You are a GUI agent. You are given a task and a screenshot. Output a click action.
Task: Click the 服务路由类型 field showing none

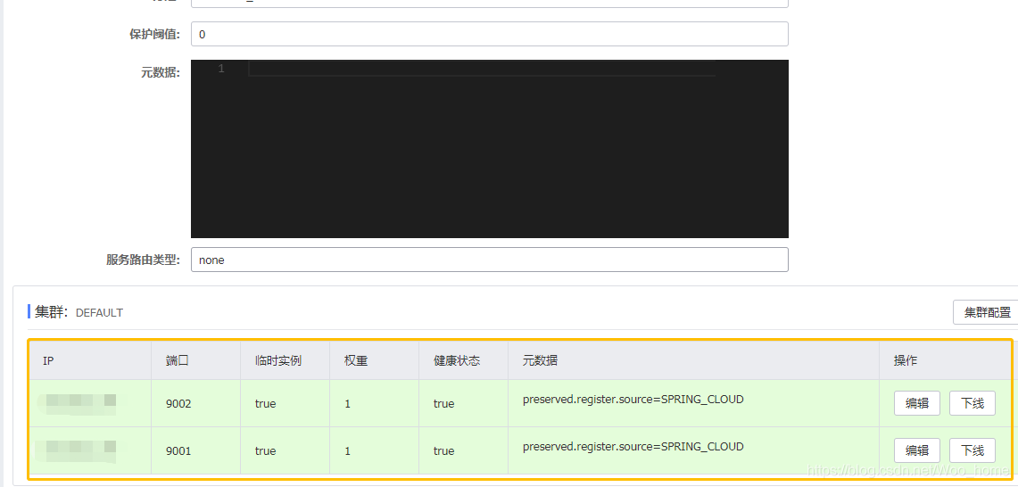pos(490,260)
